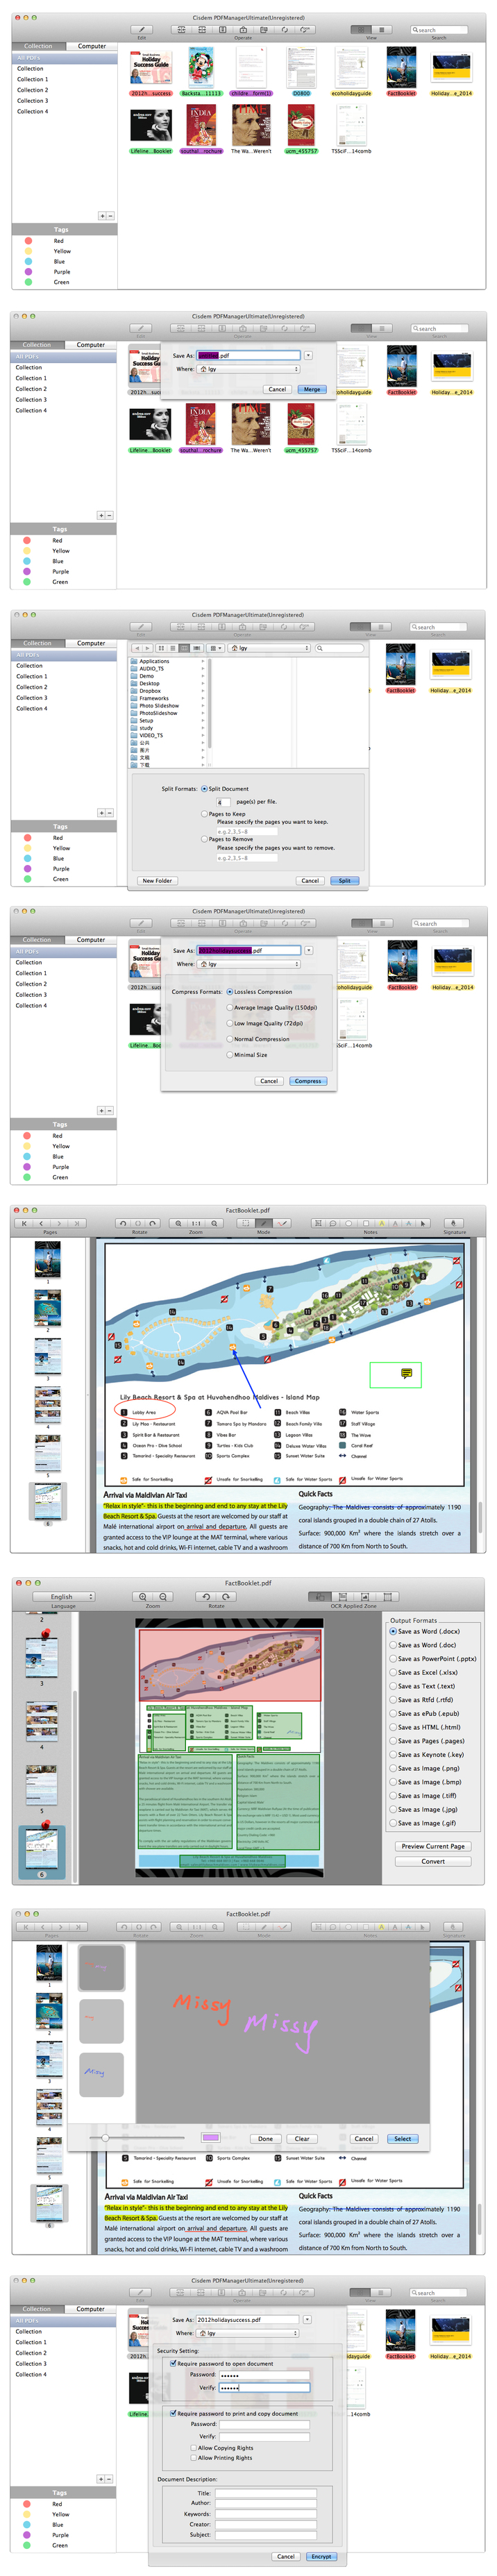
Task: Click the Title field in the Encrypt dialog
Action: click(x=266, y=2493)
